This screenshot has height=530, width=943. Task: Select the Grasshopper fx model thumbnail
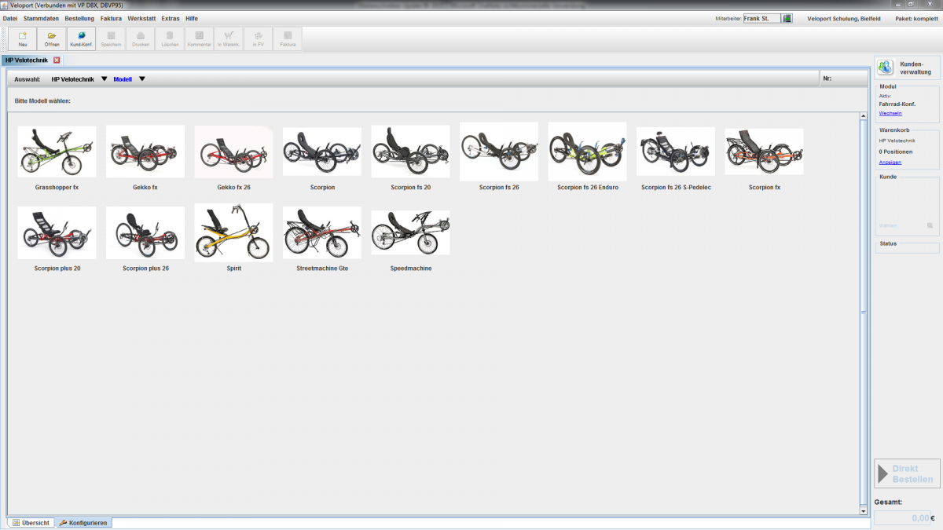tap(57, 152)
